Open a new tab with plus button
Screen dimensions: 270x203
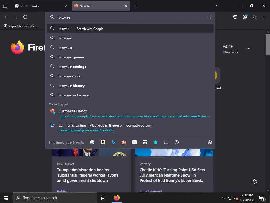(x=136, y=6)
